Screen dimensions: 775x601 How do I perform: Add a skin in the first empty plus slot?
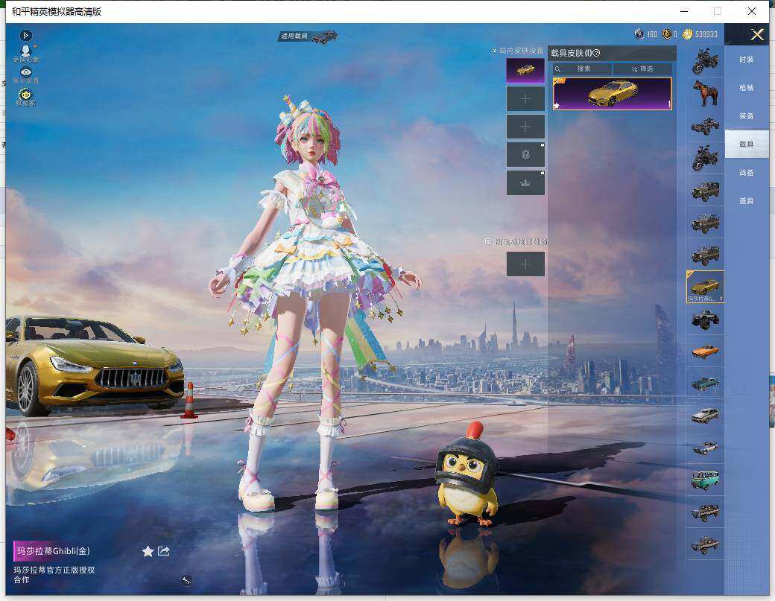[525, 99]
